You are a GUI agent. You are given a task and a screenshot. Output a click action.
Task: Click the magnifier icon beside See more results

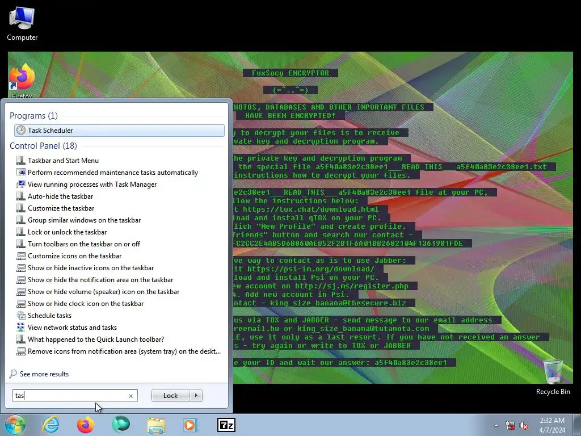(x=14, y=374)
